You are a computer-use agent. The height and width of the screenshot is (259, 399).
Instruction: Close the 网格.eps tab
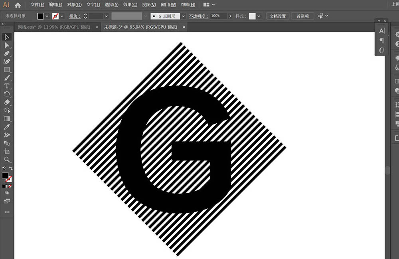pos(97,27)
